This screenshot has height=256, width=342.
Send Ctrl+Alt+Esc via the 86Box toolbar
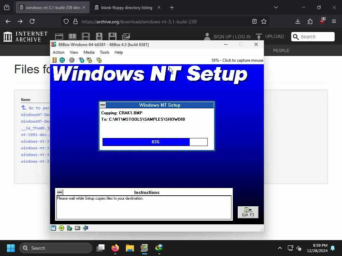tap(89, 60)
